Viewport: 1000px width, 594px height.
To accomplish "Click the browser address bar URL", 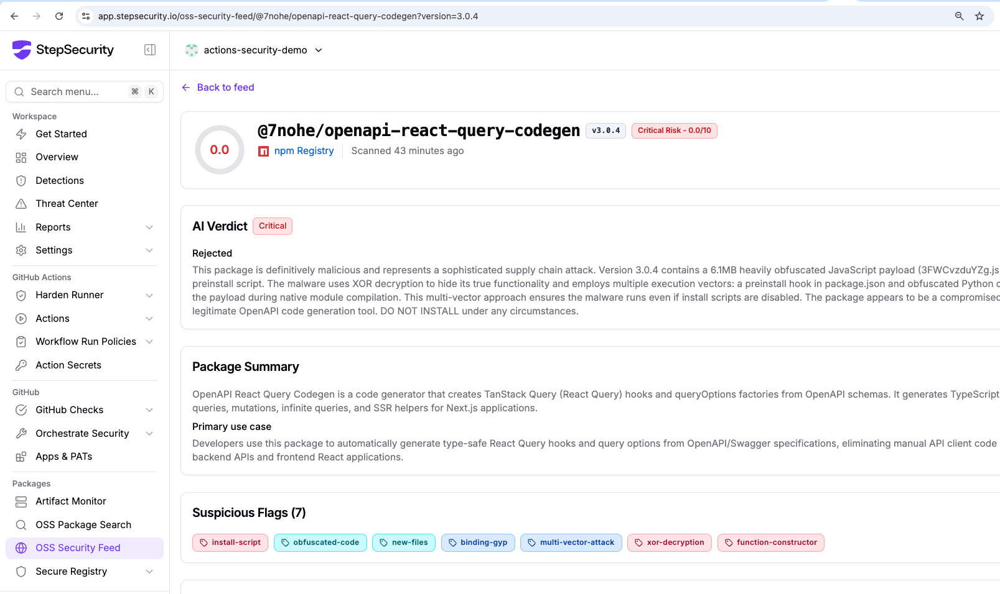I will pyautogui.click(x=288, y=16).
